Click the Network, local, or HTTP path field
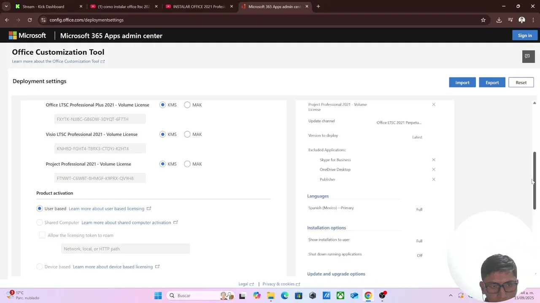This screenshot has width=540, height=303. (x=125, y=249)
